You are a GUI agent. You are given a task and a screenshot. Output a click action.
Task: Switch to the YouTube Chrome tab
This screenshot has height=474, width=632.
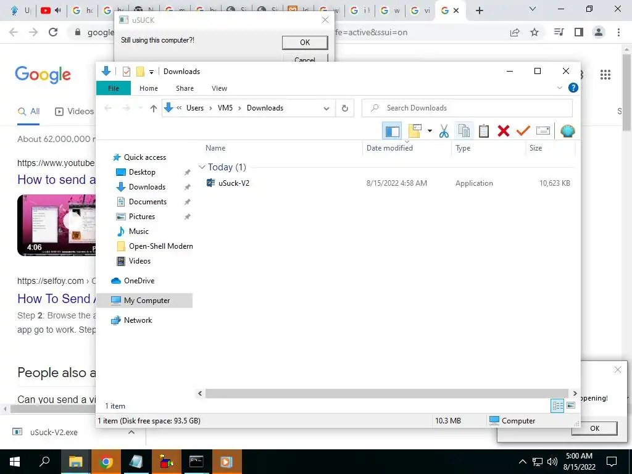[x=51, y=10]
